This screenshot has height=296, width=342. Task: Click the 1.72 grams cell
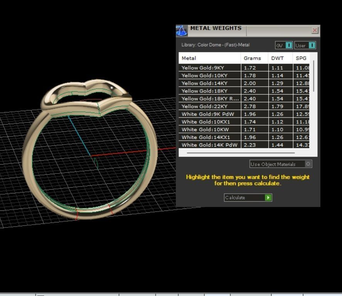coord(254,68)
